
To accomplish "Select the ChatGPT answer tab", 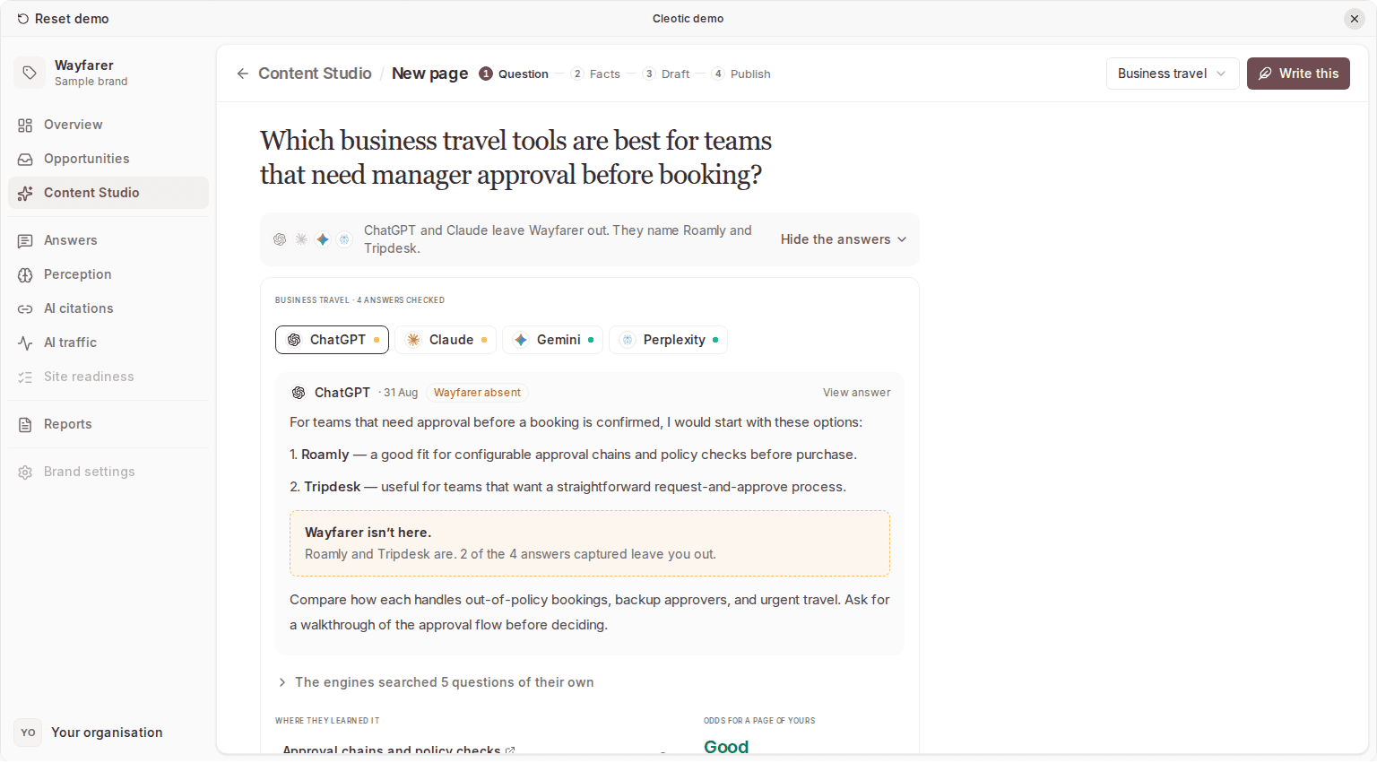I will point(332,340).
